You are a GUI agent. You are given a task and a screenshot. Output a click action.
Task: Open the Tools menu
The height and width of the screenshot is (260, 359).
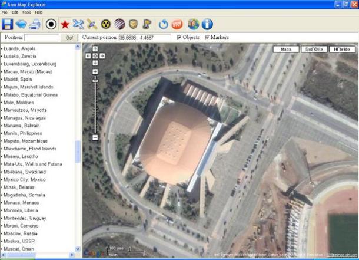pyautogui.click(x=26, y=12)
